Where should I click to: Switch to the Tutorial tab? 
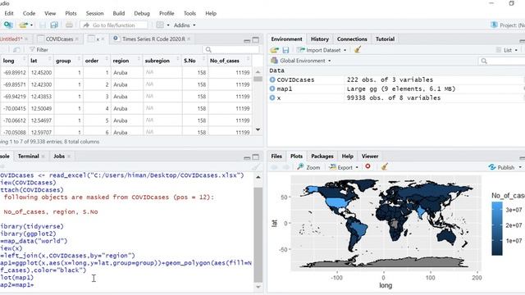(385, 39)
